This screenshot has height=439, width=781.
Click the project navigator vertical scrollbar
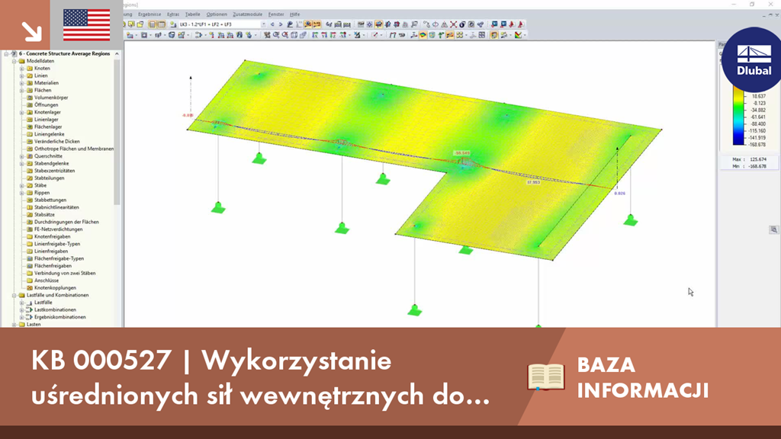[x=117, y=132]
